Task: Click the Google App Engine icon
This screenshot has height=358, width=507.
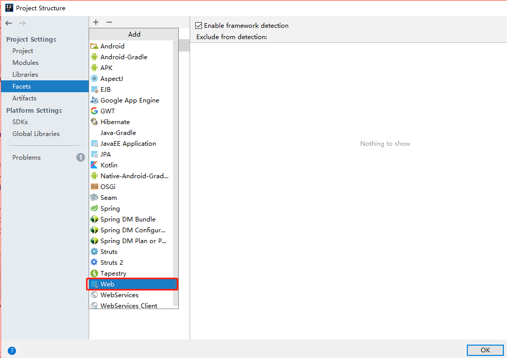Action: [x=94, y=100]
